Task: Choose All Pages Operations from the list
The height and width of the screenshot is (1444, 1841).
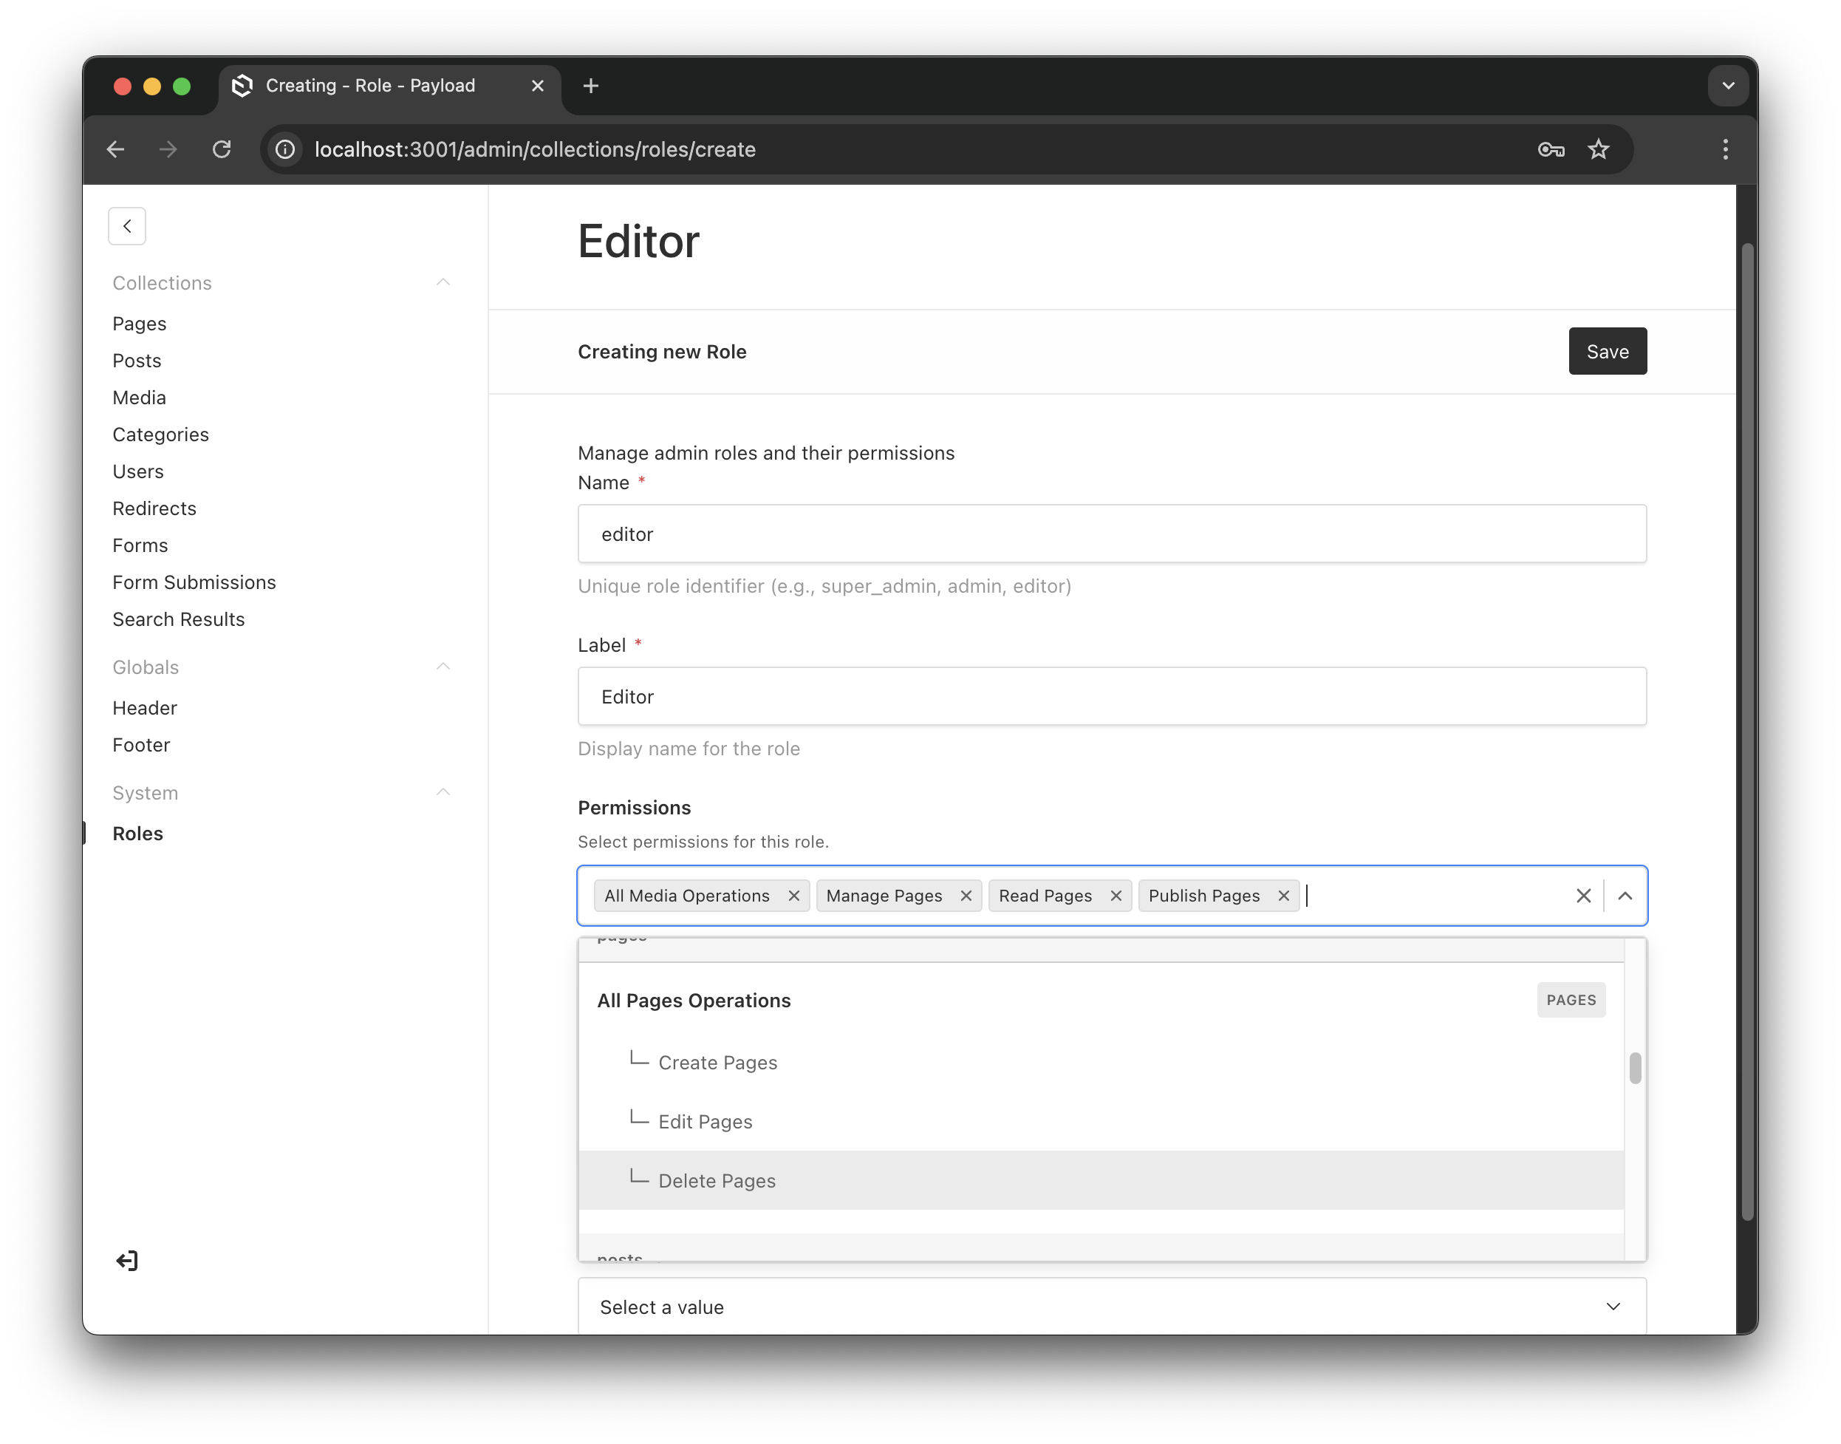Action: 694,1000
